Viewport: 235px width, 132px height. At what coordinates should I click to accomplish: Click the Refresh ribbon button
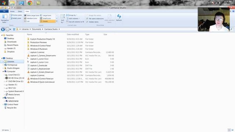[119, 18]
